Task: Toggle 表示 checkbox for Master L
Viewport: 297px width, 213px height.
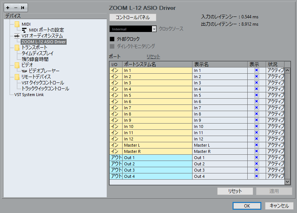Action: [x=257, y=145]
